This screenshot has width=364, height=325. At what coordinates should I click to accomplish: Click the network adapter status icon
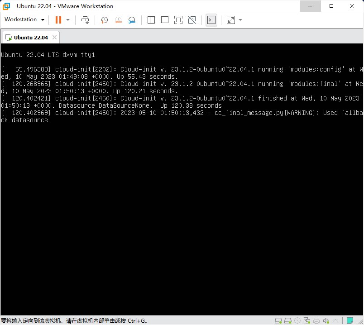pyautogui.click(x=307, y=321)
